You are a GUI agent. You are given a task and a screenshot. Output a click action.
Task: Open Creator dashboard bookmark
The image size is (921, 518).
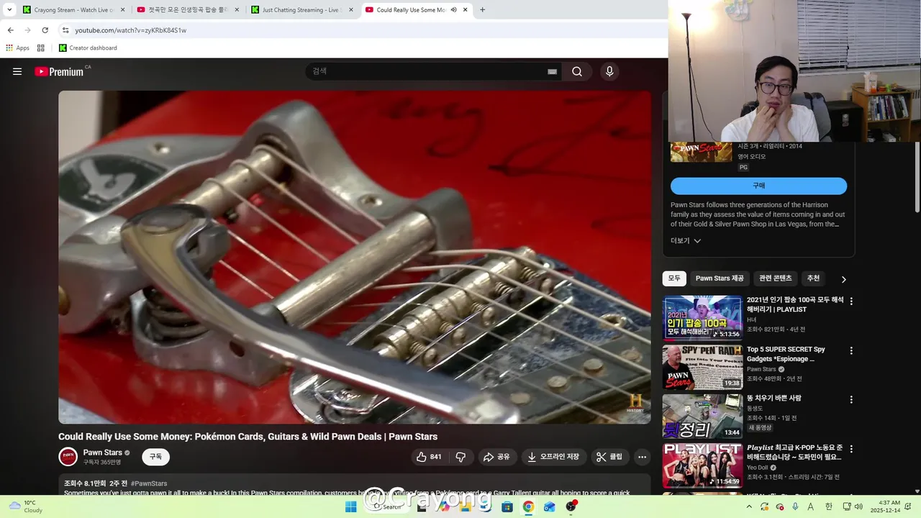tap(88, 48)
